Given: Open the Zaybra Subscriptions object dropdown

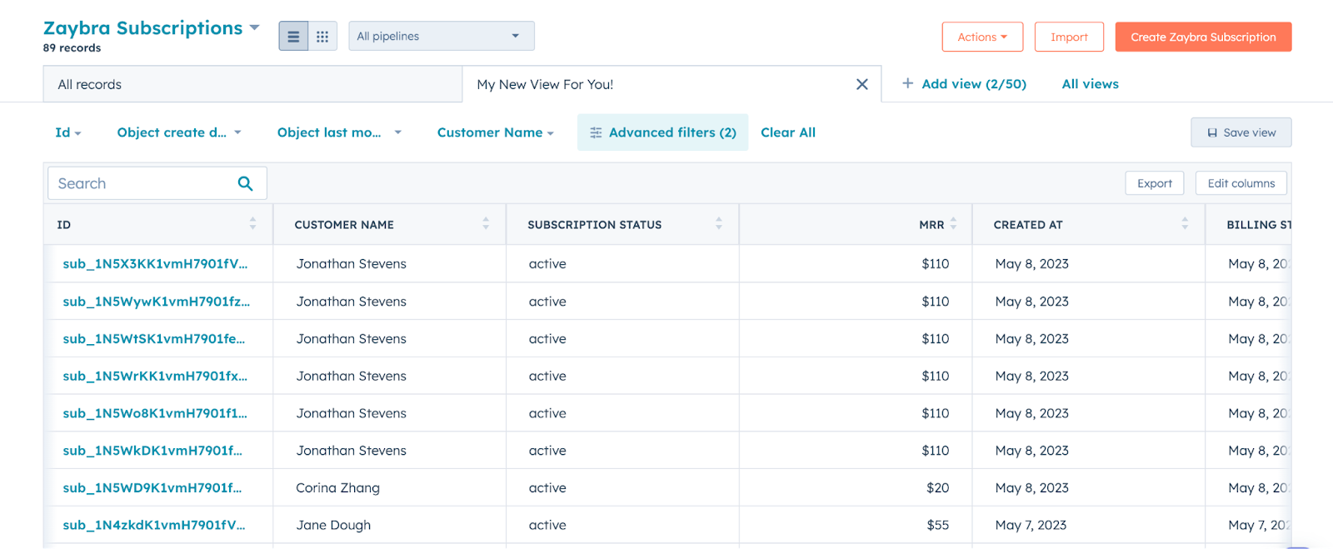Looking at the screenshot, I should [152, 28].
